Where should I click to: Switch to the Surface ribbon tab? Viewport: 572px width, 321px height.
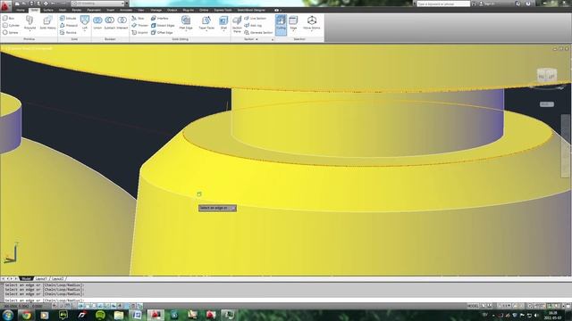pos(48,10)
